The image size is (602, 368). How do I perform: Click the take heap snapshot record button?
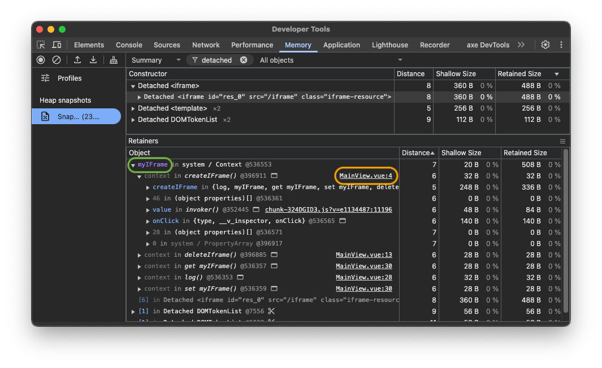pyautogui.click(x=41, y=60)
